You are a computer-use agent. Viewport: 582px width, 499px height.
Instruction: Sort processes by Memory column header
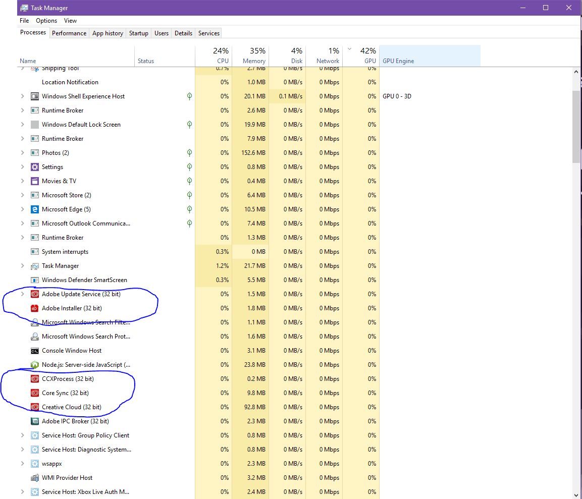250,56
